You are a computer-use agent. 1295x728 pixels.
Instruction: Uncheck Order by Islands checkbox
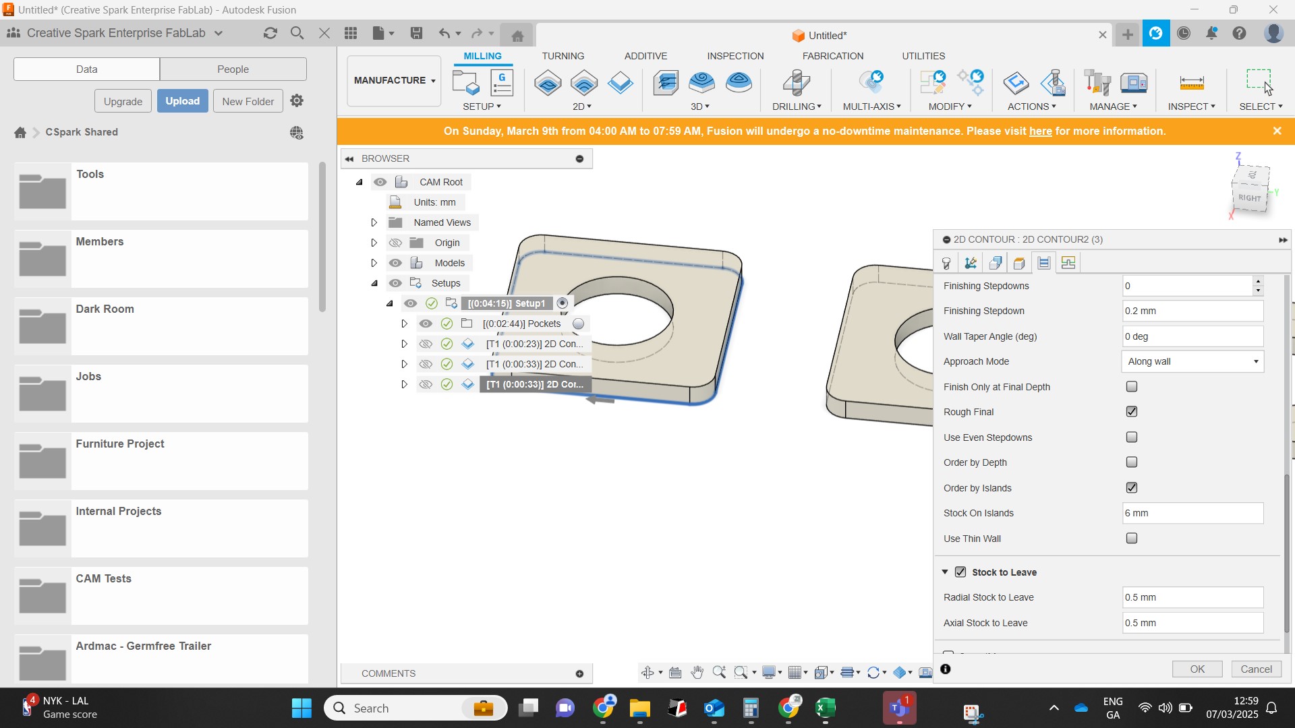[x=1132, y=488]
